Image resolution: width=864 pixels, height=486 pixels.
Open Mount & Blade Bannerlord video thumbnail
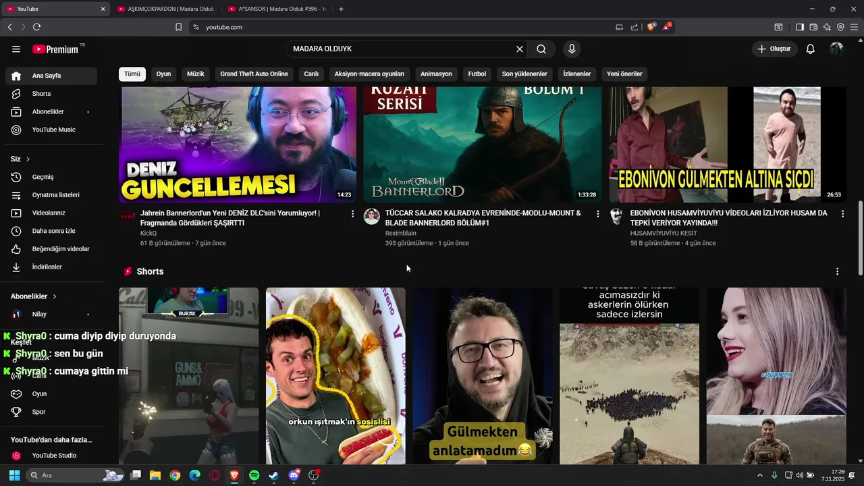pyautogui.click(x=483, y=144)
